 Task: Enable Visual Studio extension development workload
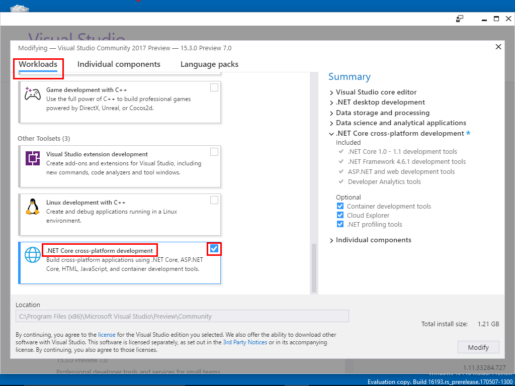(x=214, y=152)
